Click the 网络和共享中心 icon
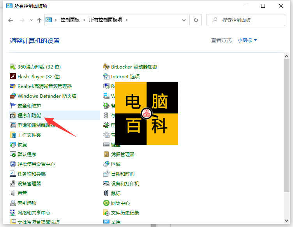This screenshot has width=293, height=227. 13,213
